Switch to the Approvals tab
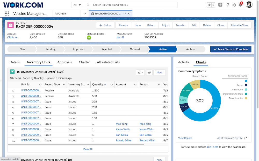Image resolution: width=259 pixels, height=161 pixels. click(64, 62)
